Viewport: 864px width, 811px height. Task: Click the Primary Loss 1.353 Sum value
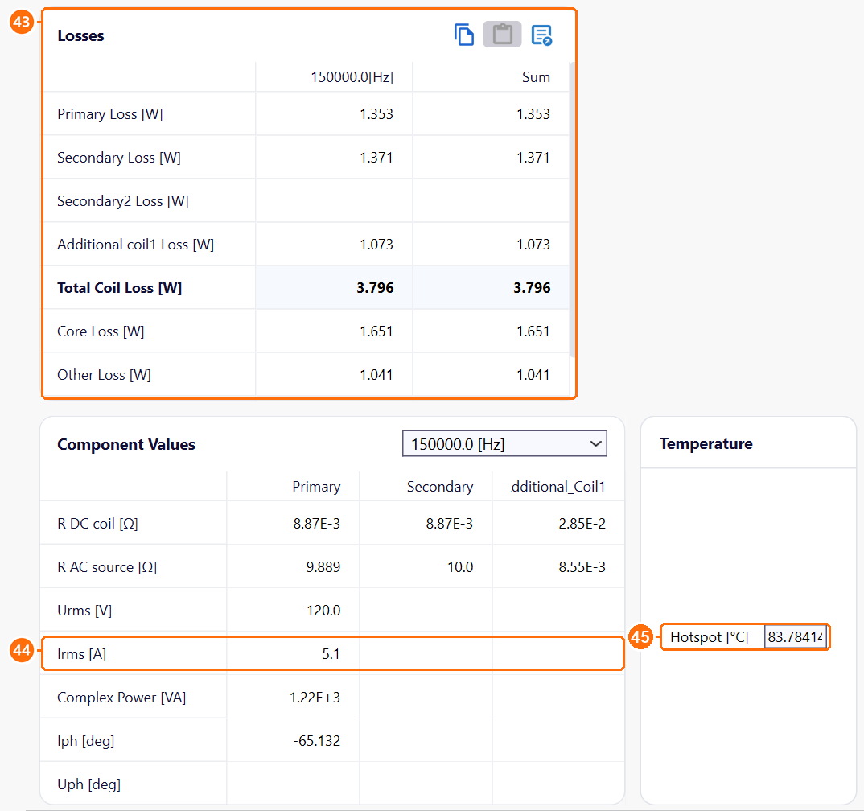click(x=533, y=114)
